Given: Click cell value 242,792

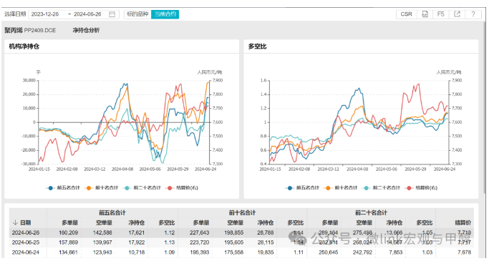Looking at the screenshot, I should point(363,252).
